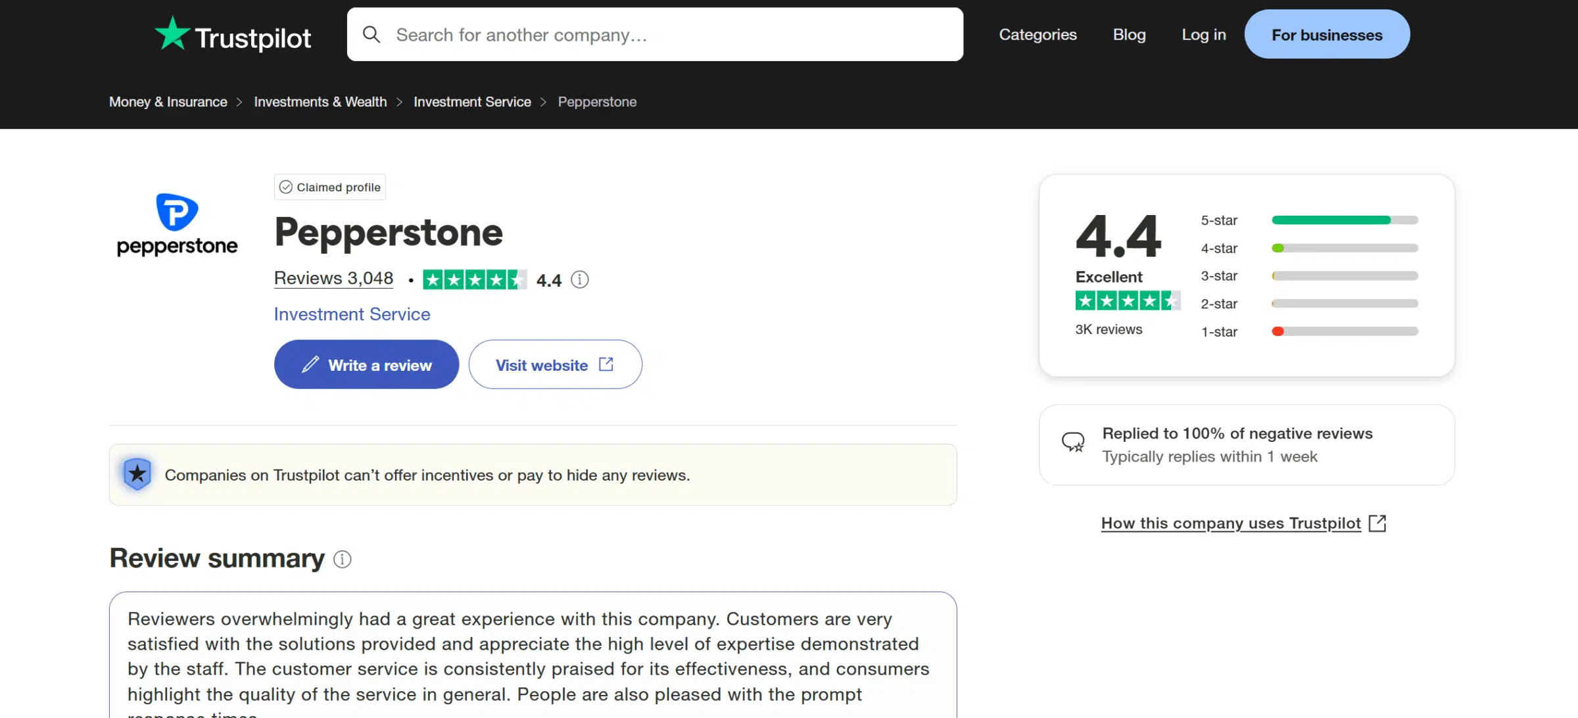Select the 1-star label
Viewport: 1578px width, 718px height.
[x=1219, y=332]
